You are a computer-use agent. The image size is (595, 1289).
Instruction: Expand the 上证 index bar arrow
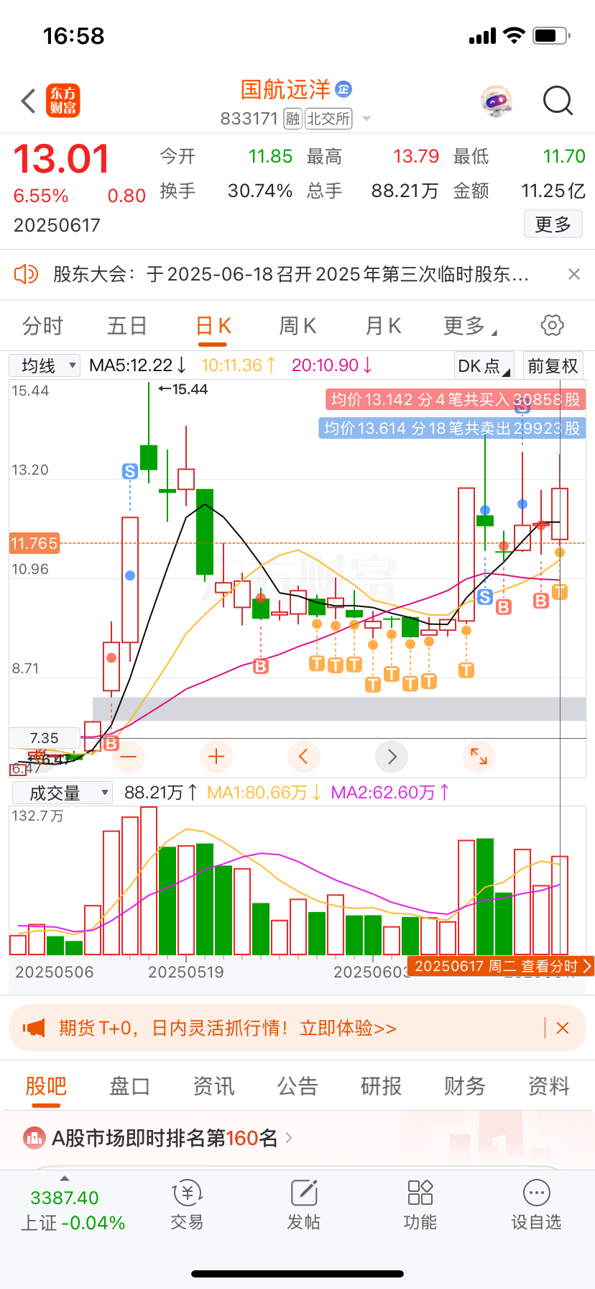65,1179
